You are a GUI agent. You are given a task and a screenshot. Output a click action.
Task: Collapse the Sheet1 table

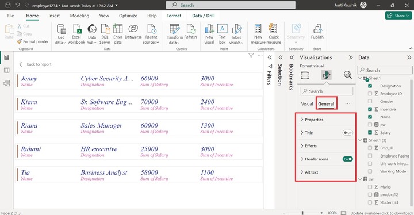point(360,78)
